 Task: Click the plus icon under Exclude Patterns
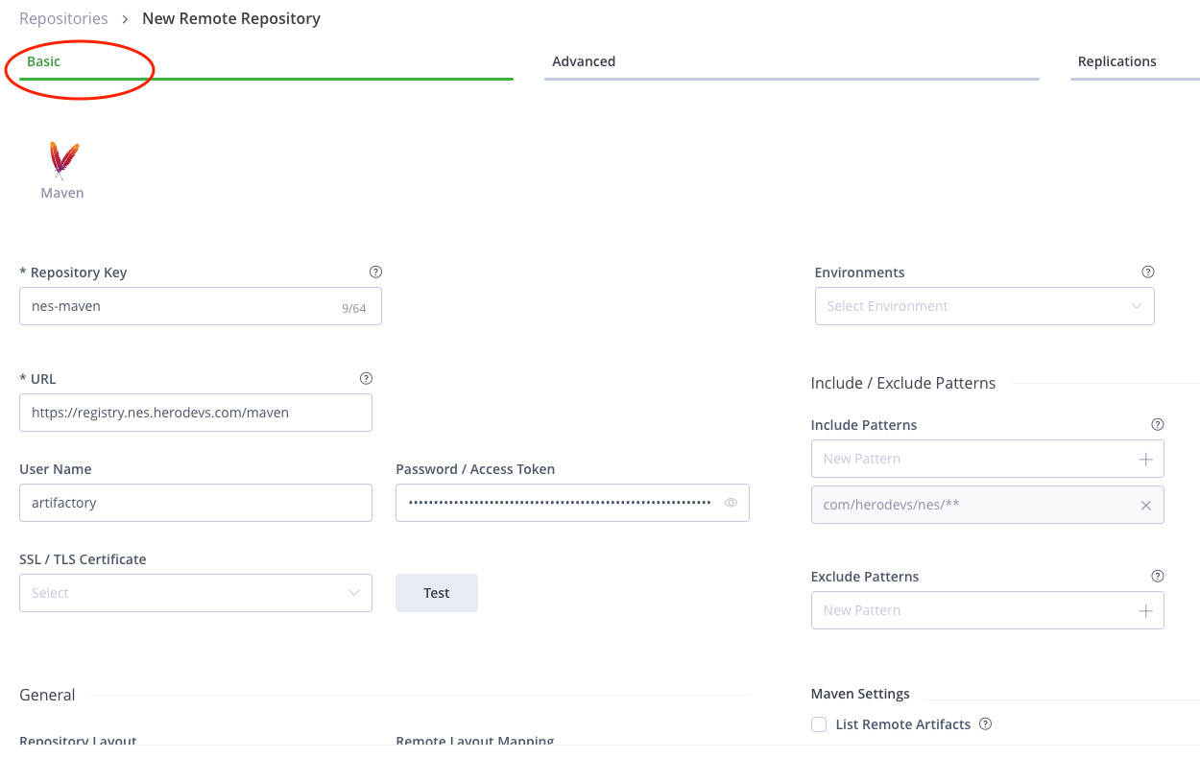(1145, 610)
